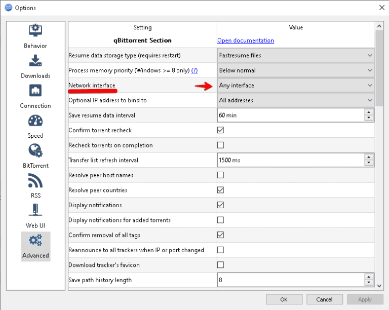This screenshot has width=389, height=310.
Task: Click the settings list scrollbar thumb
Action: click(379, 68)
